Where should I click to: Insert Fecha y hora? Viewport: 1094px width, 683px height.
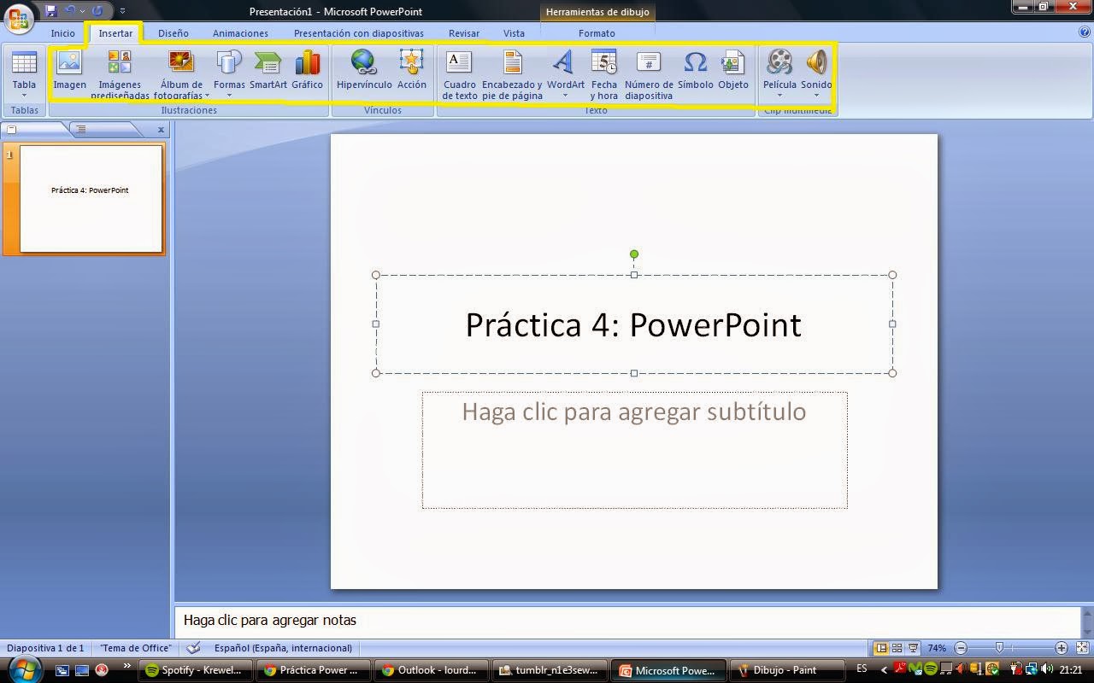603,74
